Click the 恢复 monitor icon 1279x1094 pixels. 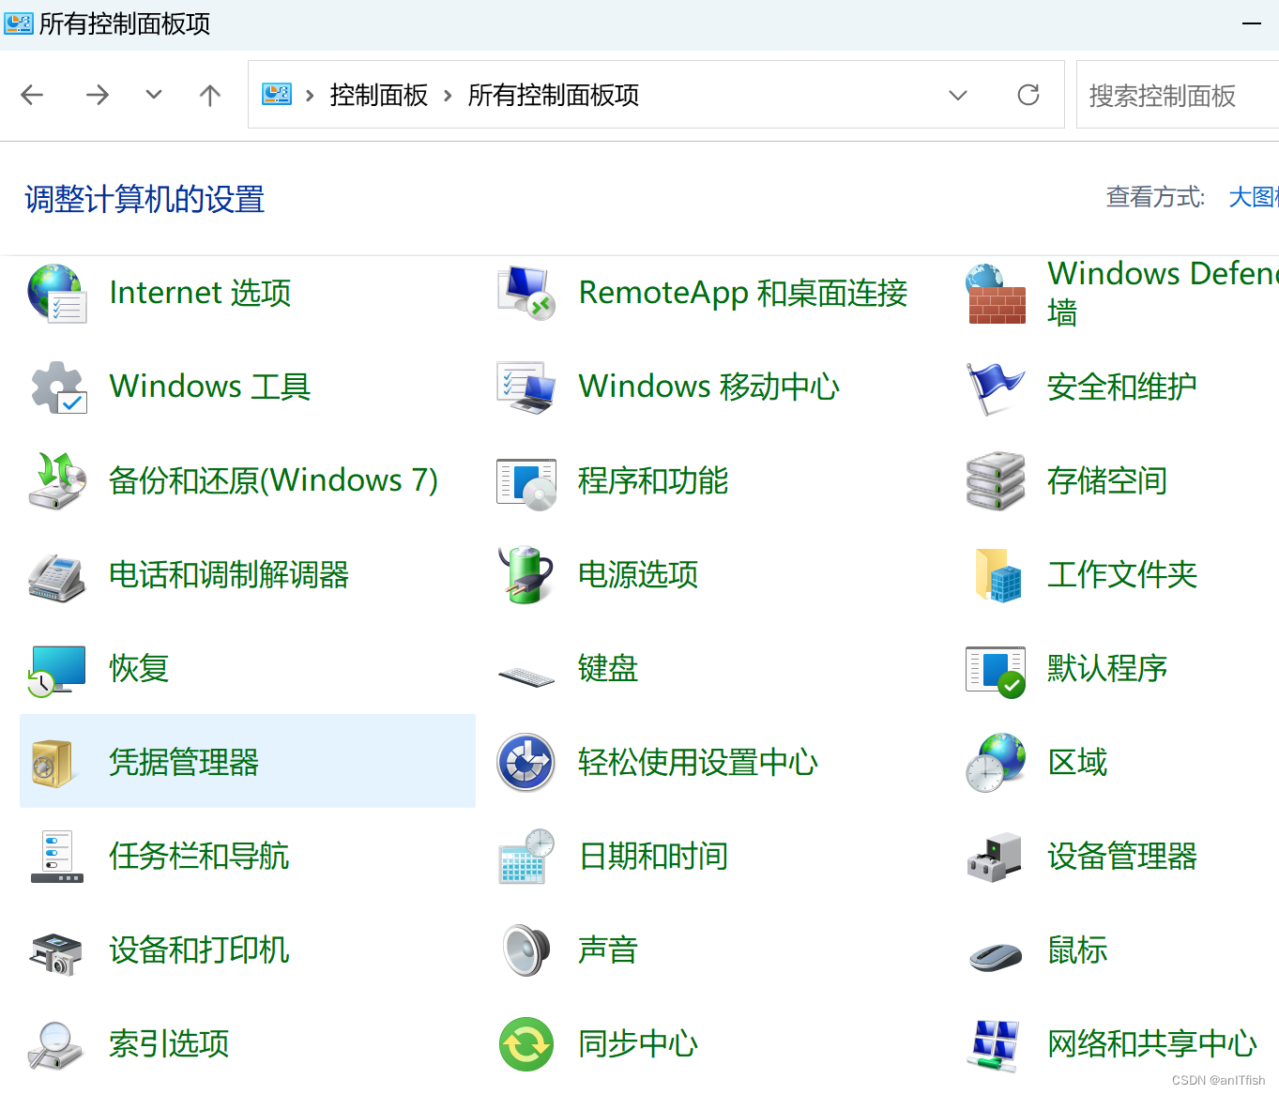point(57,670)
